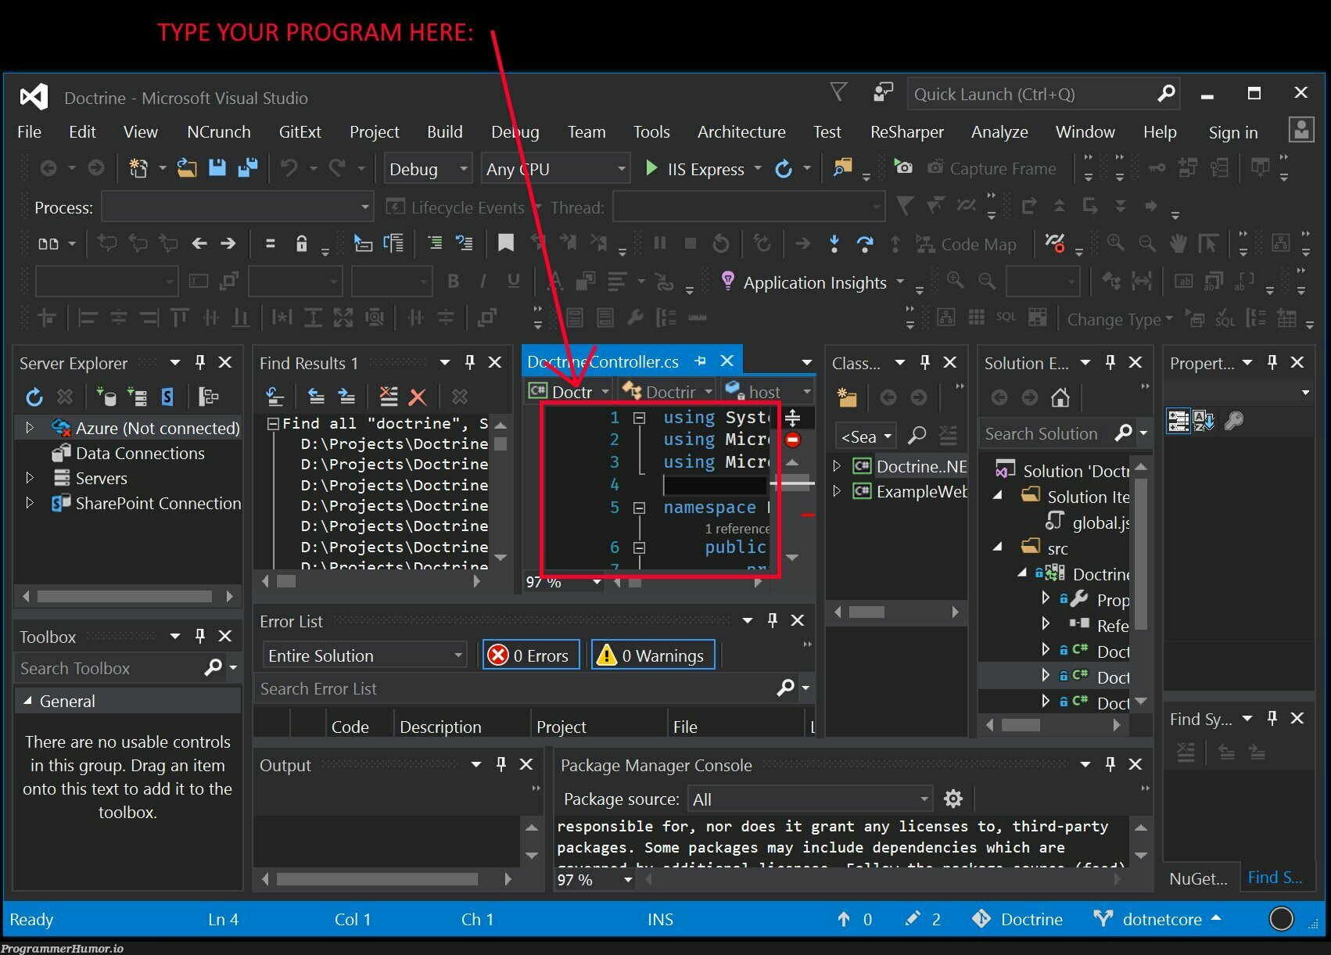Click the Alphabetical sort icon in Properties
This screenshot has width=1331, height=955.
[1204, 421]
